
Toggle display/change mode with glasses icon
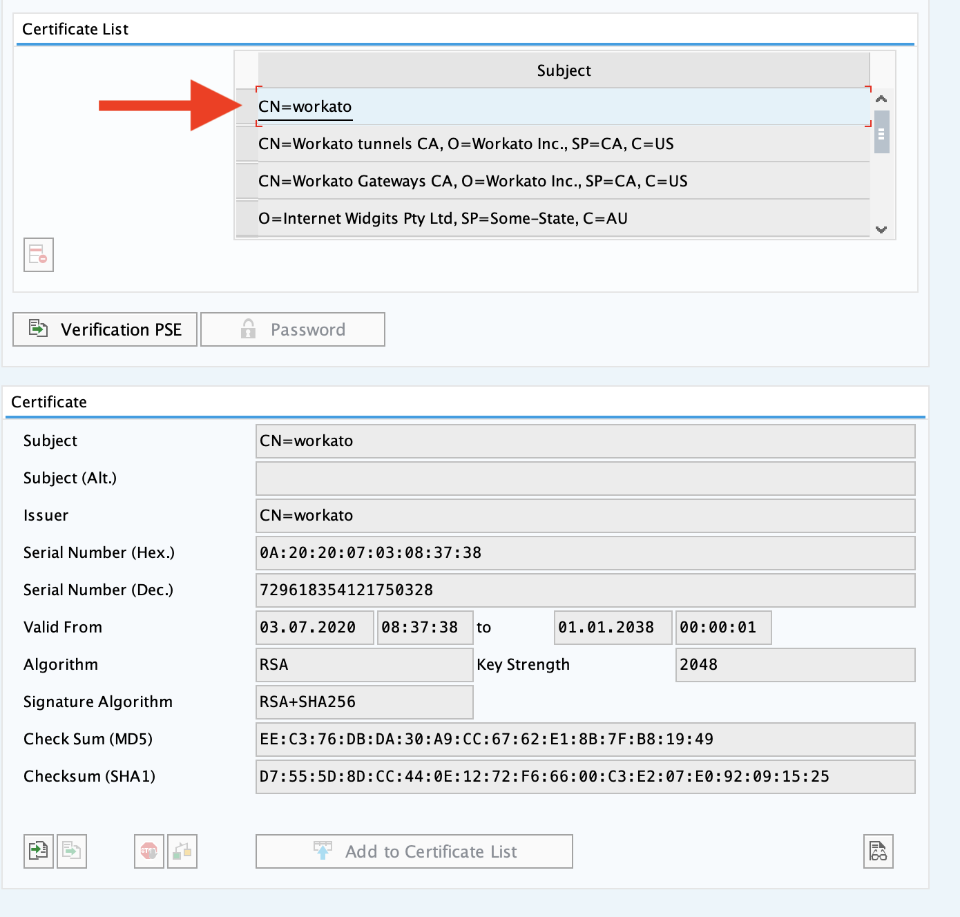pyautogui.click(x=878, y=851)
